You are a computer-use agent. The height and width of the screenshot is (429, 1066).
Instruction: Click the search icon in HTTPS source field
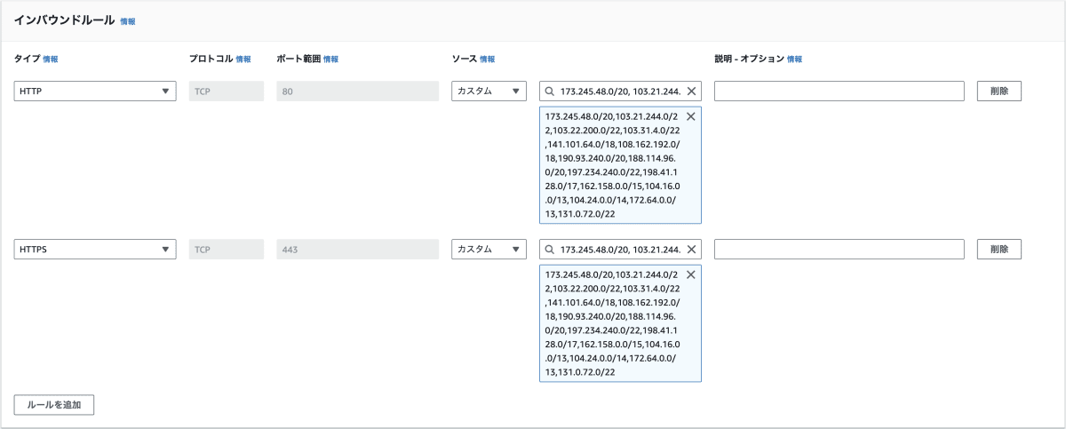(x=551, y=250)
